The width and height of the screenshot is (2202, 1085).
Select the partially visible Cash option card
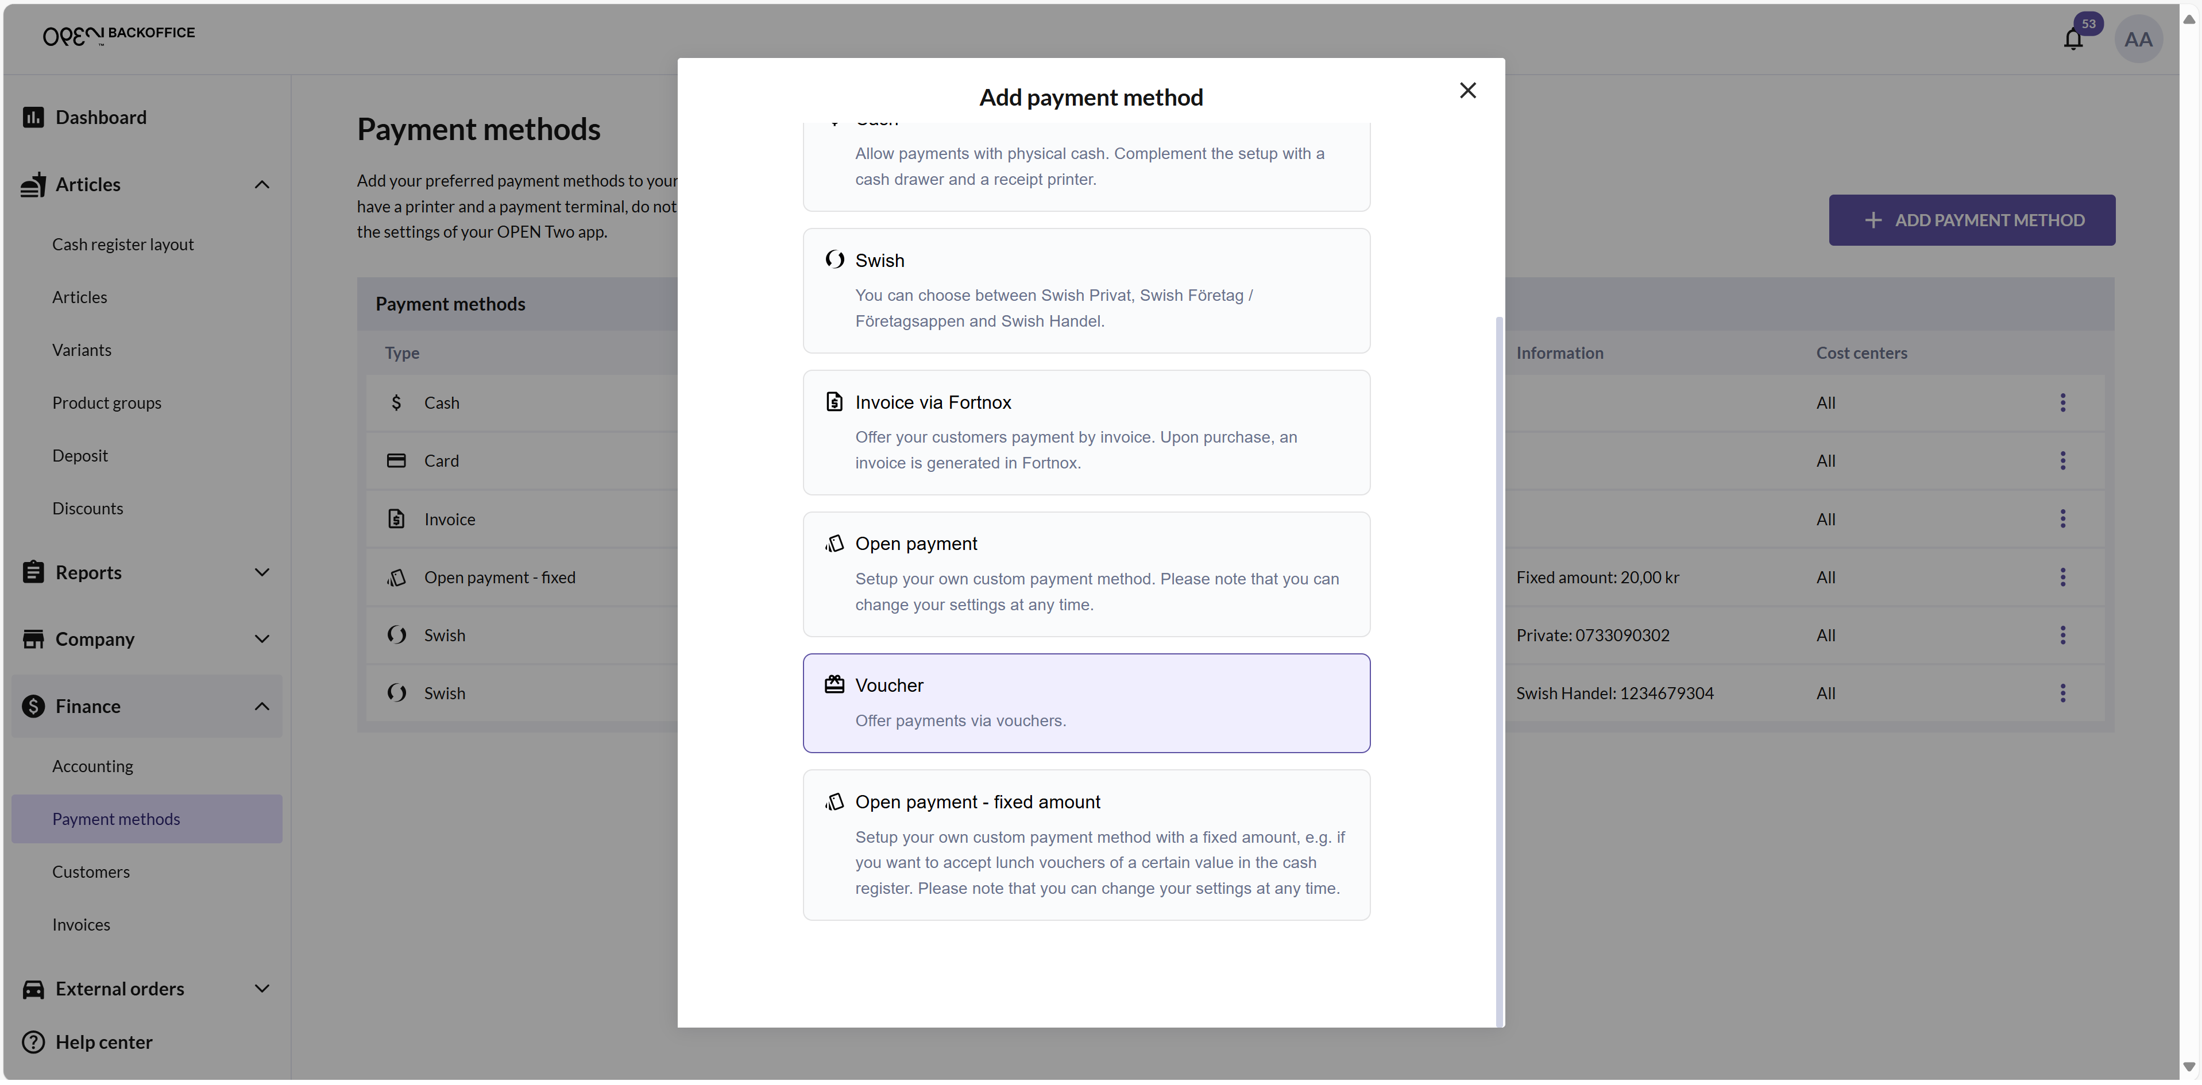coord(1085,166)
